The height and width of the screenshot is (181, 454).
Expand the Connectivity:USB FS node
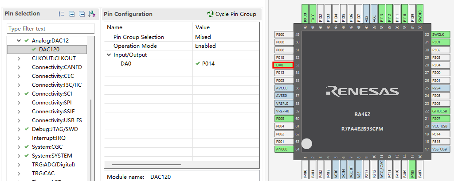[19, 120]
